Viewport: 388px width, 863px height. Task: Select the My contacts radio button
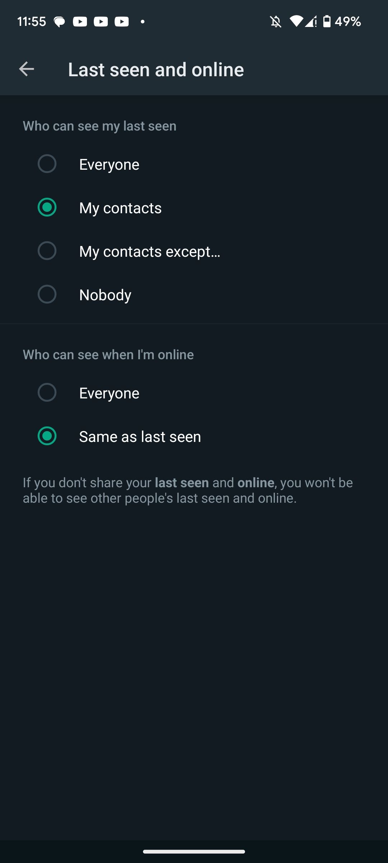[x=47, y=207]
